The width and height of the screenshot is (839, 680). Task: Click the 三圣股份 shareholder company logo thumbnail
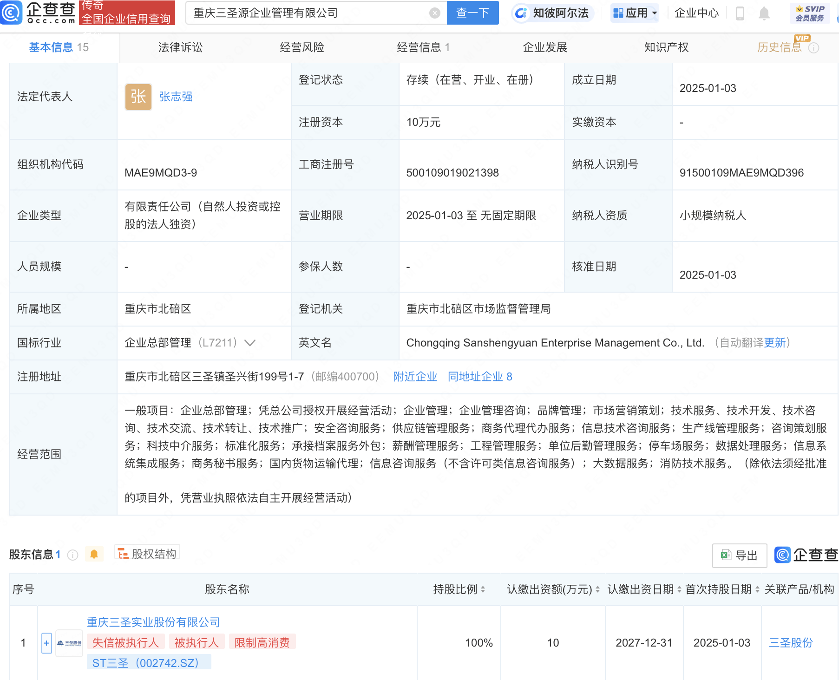pyautogui.click(x=69, y=643)
